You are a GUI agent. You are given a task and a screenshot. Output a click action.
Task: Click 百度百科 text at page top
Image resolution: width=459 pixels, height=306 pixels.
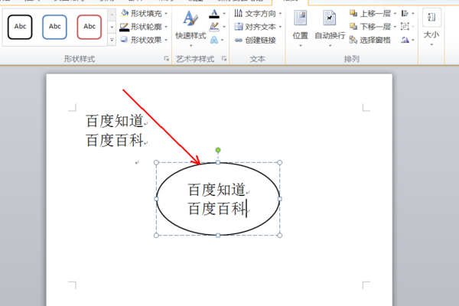point(115,140)
